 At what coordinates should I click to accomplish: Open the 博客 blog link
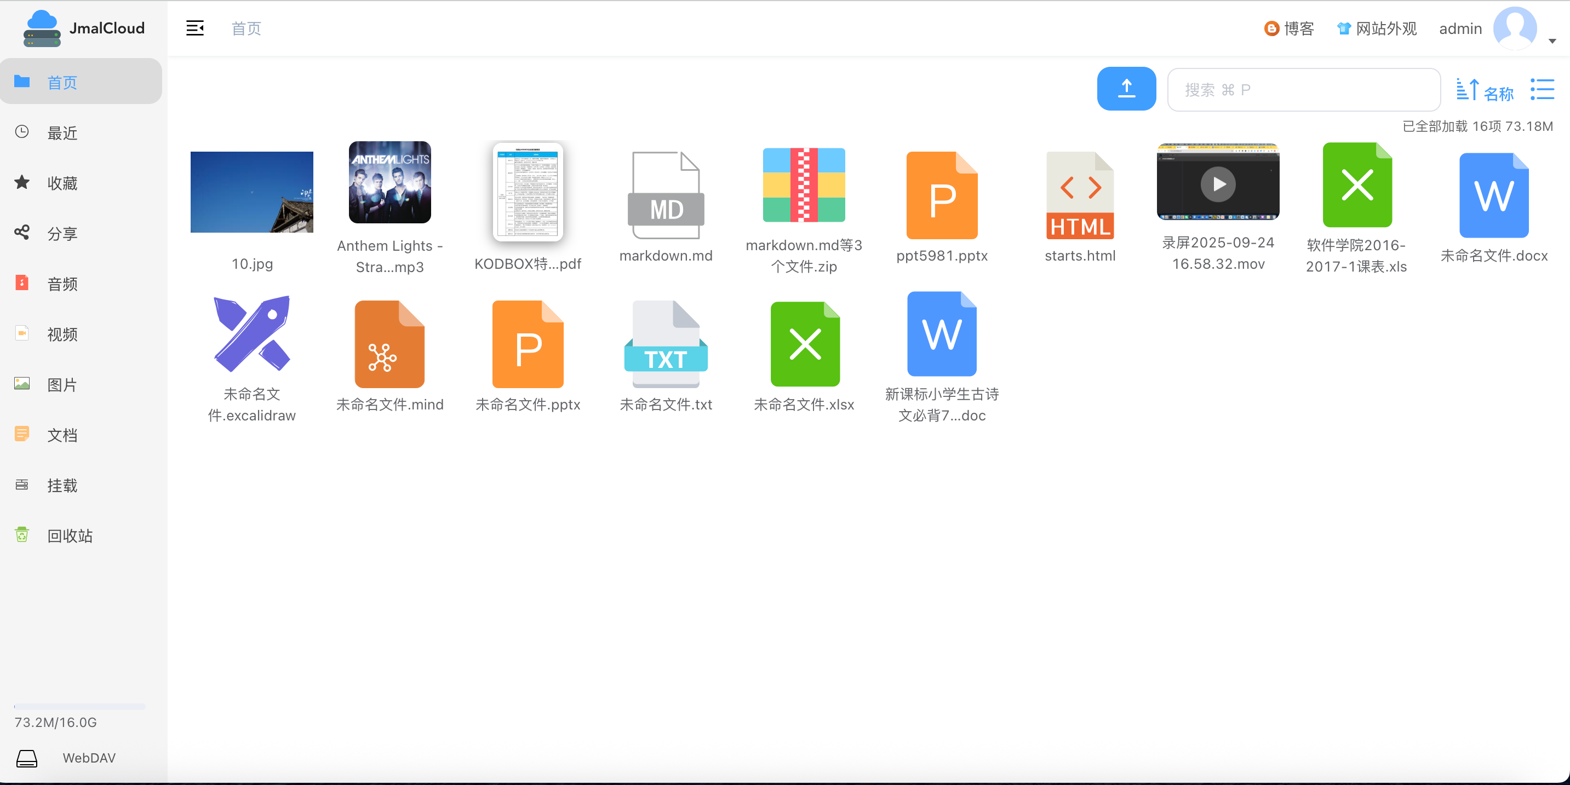pos(1289,28)
